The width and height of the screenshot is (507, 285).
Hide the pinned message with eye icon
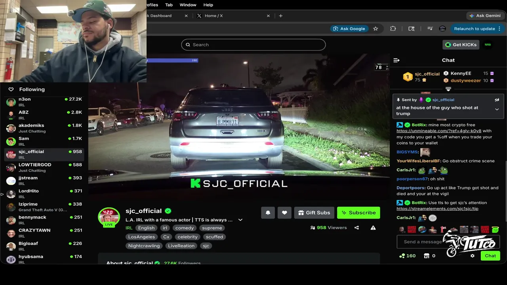pos(497,100)
